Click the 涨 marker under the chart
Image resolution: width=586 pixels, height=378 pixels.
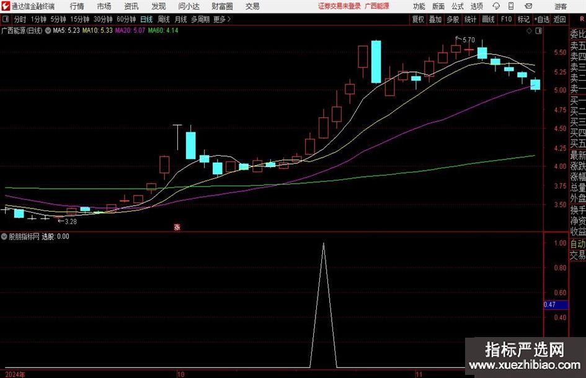(x=177, y=227)
